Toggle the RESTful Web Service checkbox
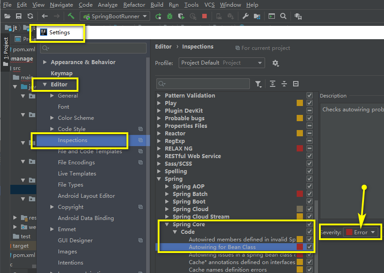 pos(310,156)
